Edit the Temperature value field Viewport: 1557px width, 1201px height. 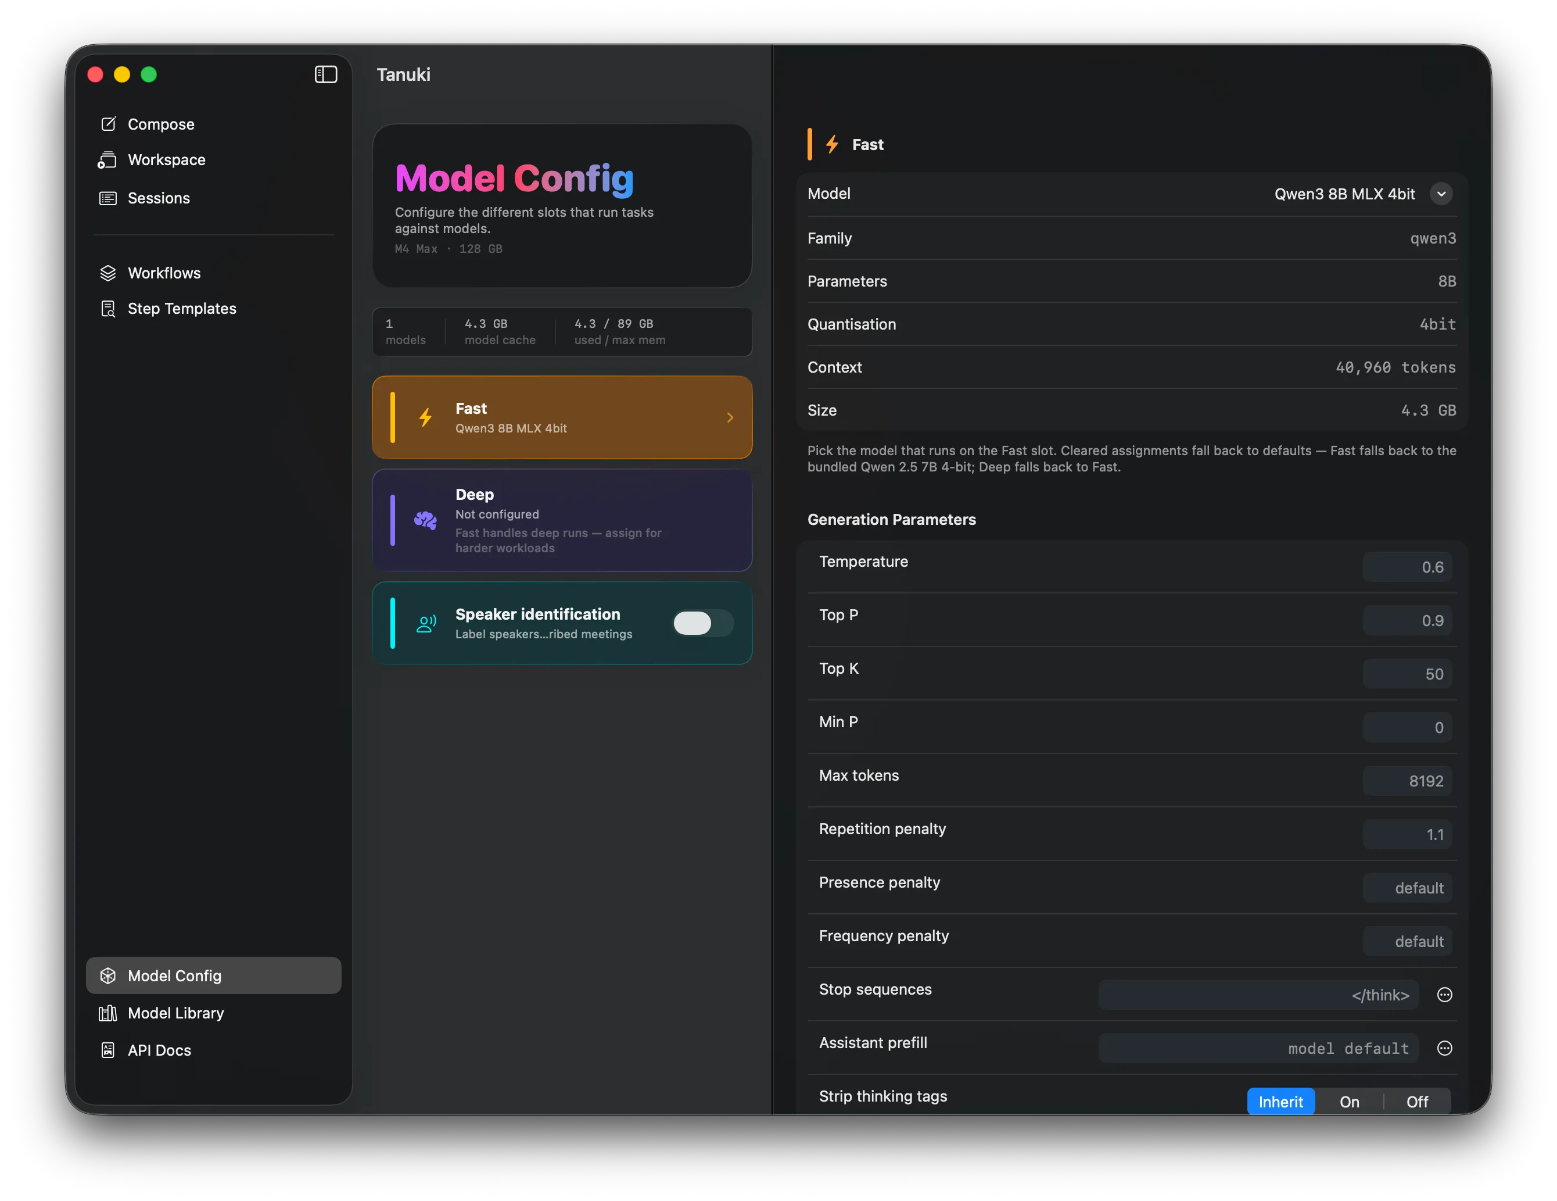click(1407, 567)
